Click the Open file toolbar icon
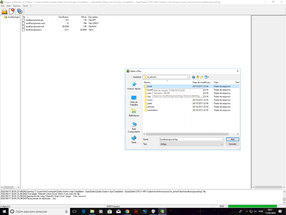Image resolution: width=286 pixels, height=215 pixels. (x=4, y=11)
